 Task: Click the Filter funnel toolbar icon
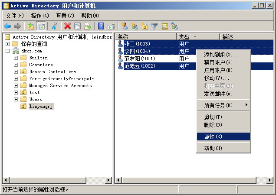coord(154,26)
